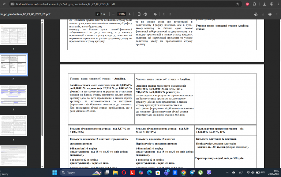The image size is (281, 177).
Task: Select page 5 thumbnail in sidebar
Action: (14, 156)
